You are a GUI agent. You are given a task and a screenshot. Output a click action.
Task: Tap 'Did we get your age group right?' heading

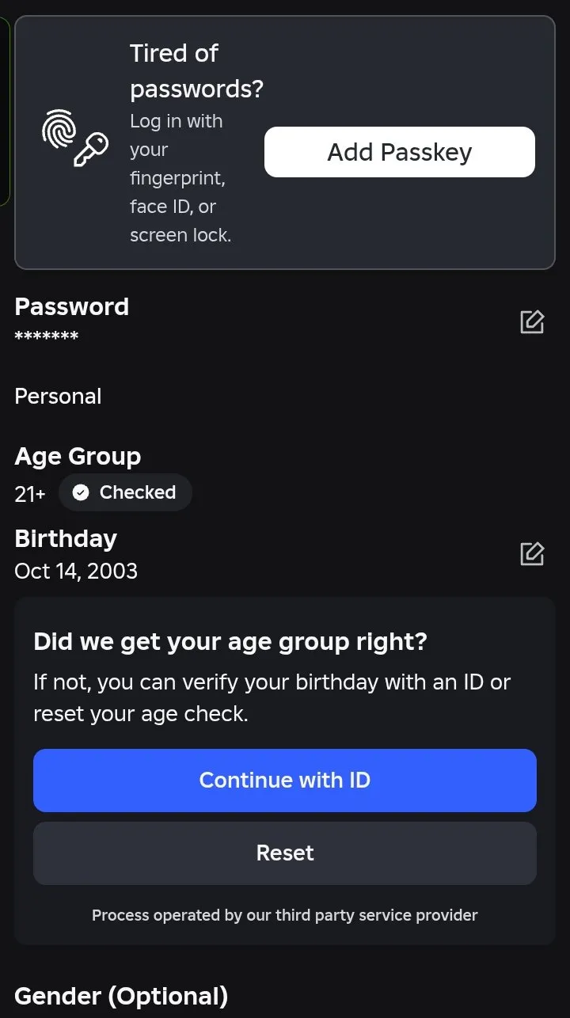click(x=230, y=641)
